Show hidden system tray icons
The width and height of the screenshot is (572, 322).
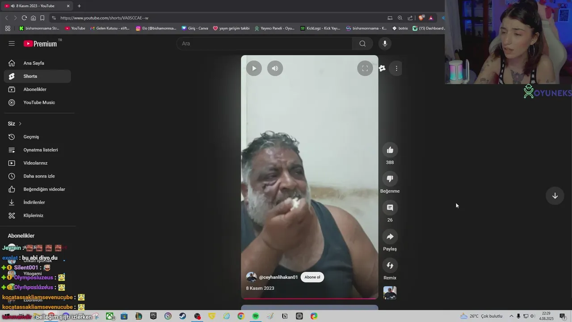pos(512,316)
